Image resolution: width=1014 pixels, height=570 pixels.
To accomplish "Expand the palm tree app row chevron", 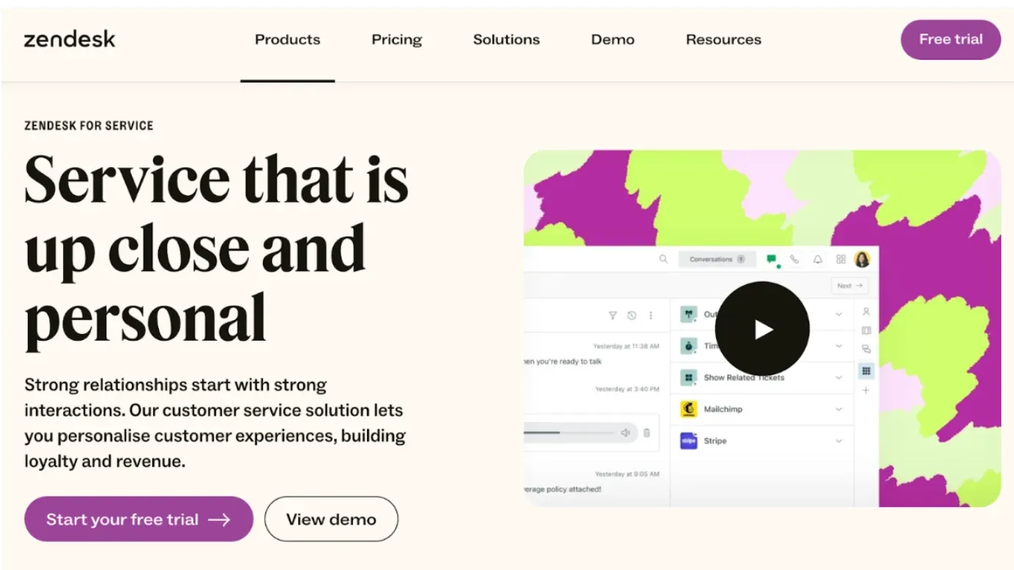I will (839, 314).
